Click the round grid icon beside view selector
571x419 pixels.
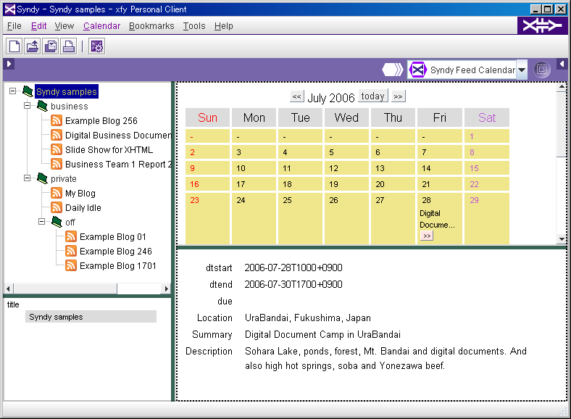pyautogui.click(x=542, y=70)
